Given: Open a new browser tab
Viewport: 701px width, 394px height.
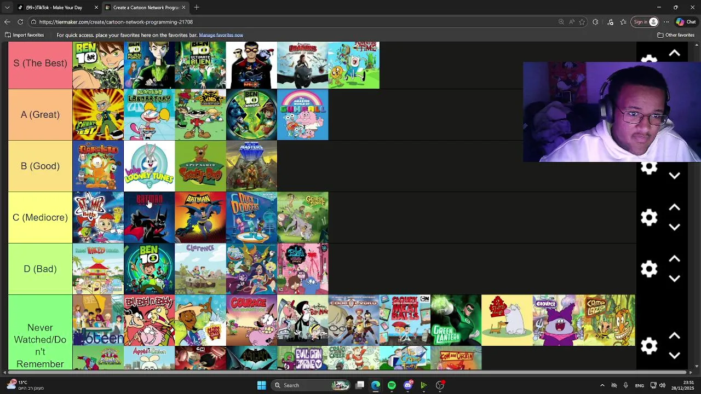Looking at the screenshot, I should (197, 8).
